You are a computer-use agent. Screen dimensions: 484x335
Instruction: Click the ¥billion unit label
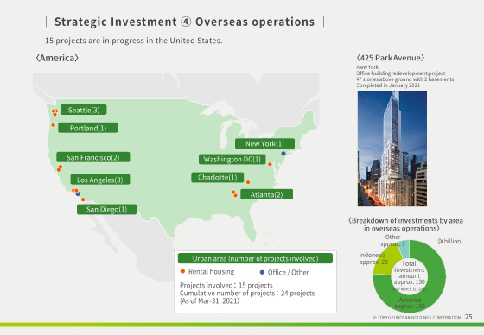(x=450, y=241)
